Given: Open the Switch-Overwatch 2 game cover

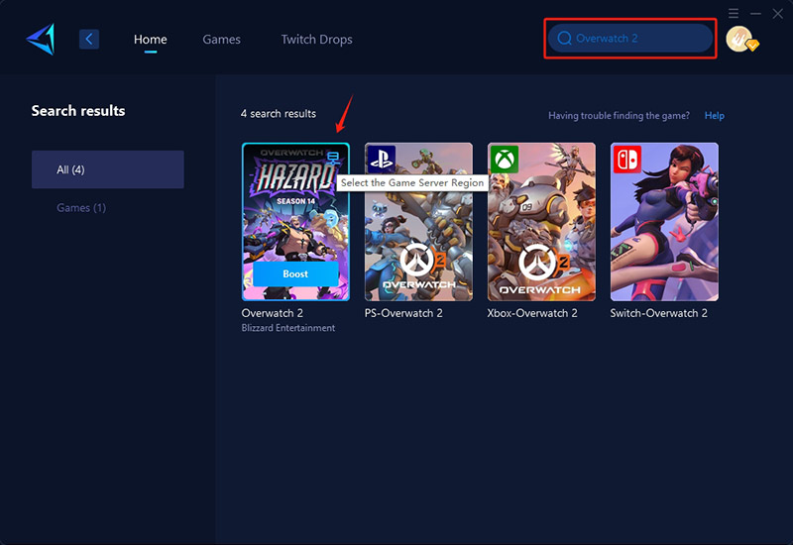Looking at the screenshot, I should (664, 222).
